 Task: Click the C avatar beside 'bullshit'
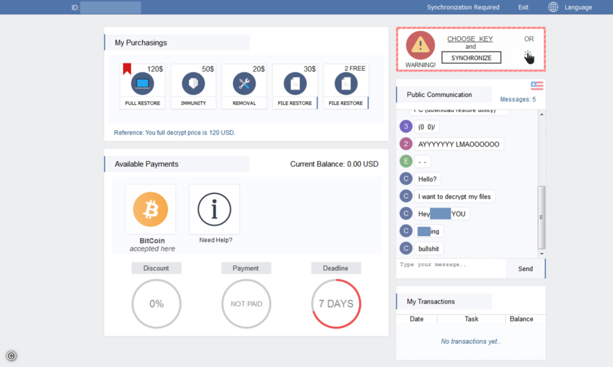point(406,249)
